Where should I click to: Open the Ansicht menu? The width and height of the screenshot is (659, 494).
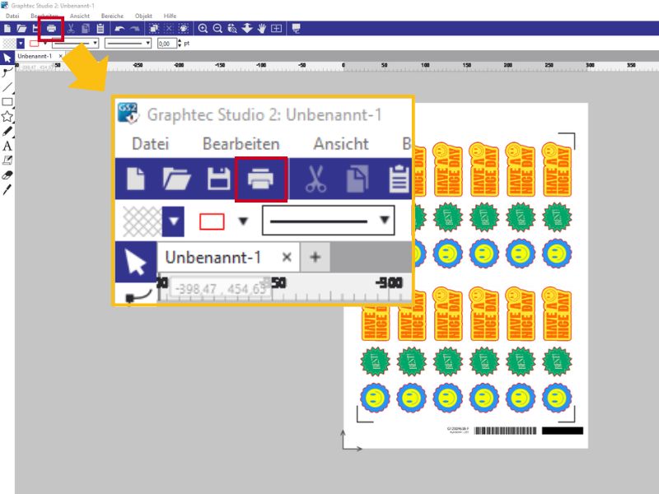click(80, 16)
